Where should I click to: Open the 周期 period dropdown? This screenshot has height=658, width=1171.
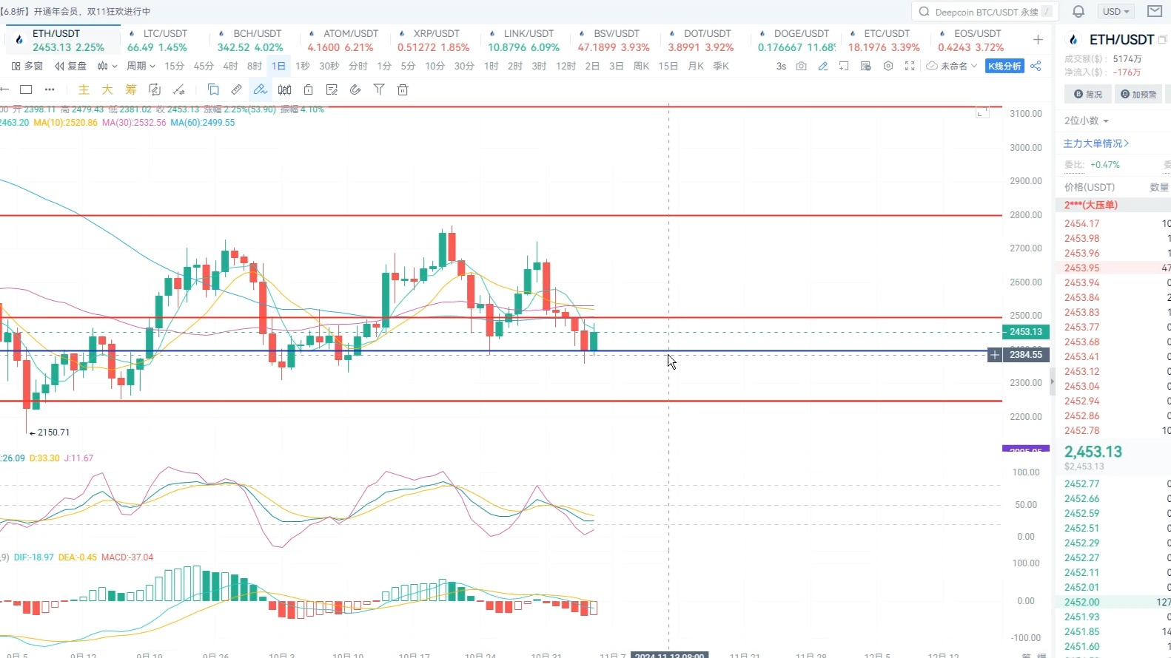(141, 66)
